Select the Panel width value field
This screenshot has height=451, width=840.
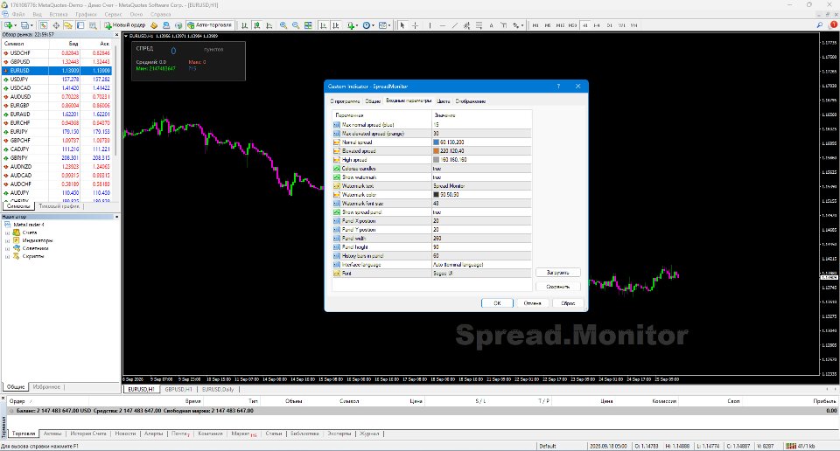[x=481, y=239]
